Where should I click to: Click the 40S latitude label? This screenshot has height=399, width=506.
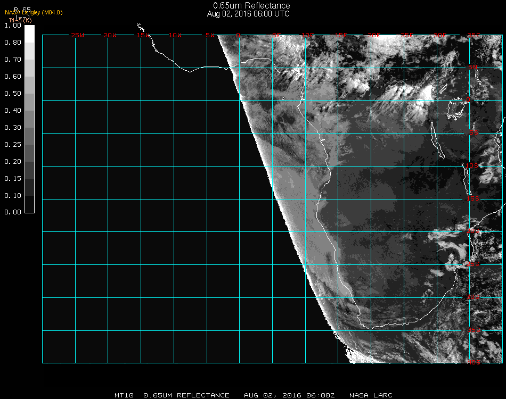click(474, 362)
